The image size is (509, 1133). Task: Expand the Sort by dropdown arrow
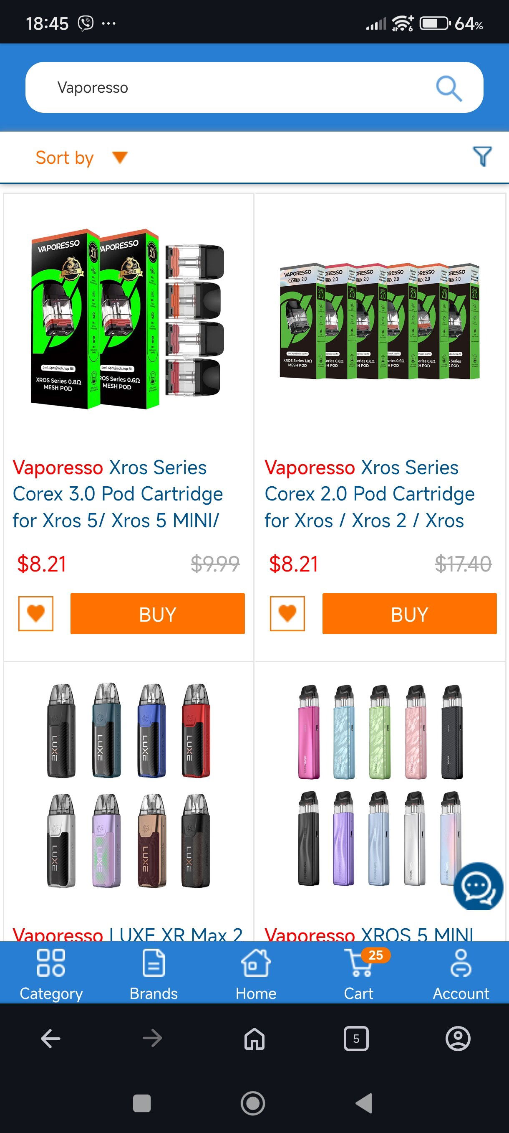pos(119,157)
